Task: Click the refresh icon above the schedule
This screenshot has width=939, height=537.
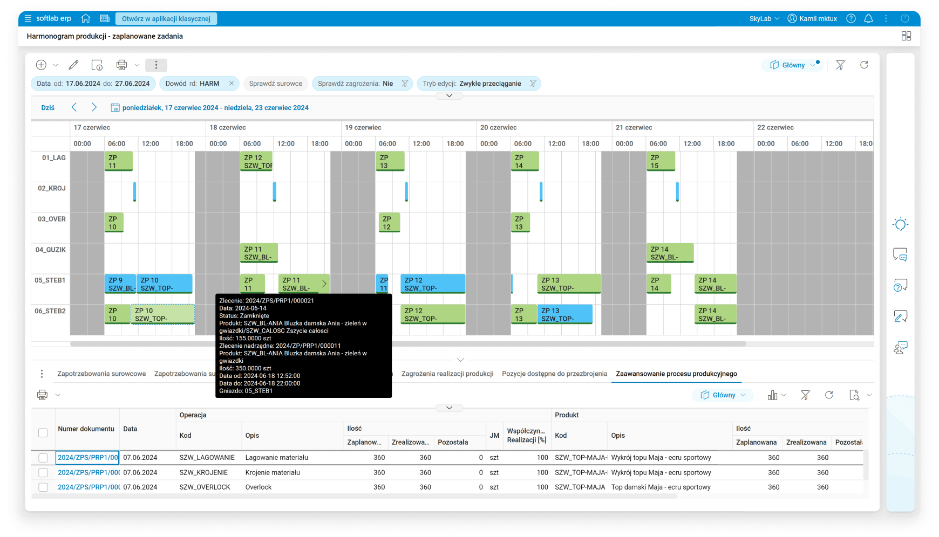Action: (x=864, y=65)
